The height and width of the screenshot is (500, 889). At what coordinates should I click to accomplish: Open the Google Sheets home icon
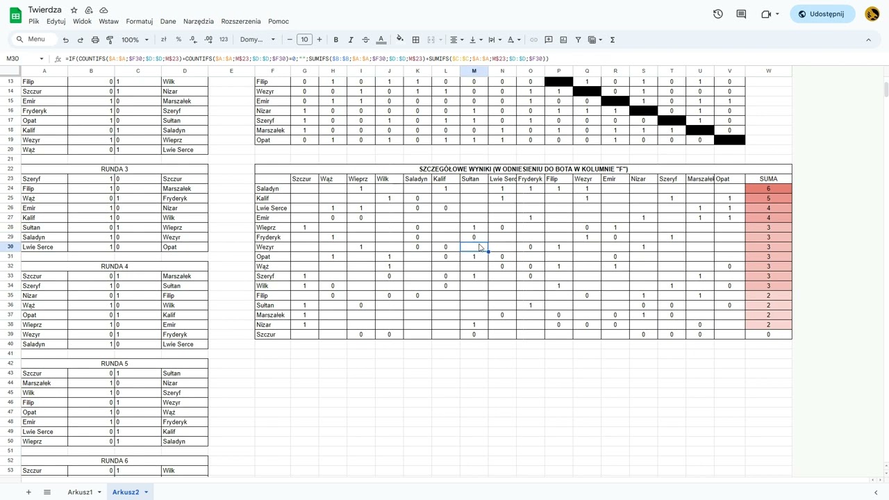coord(15,14)
